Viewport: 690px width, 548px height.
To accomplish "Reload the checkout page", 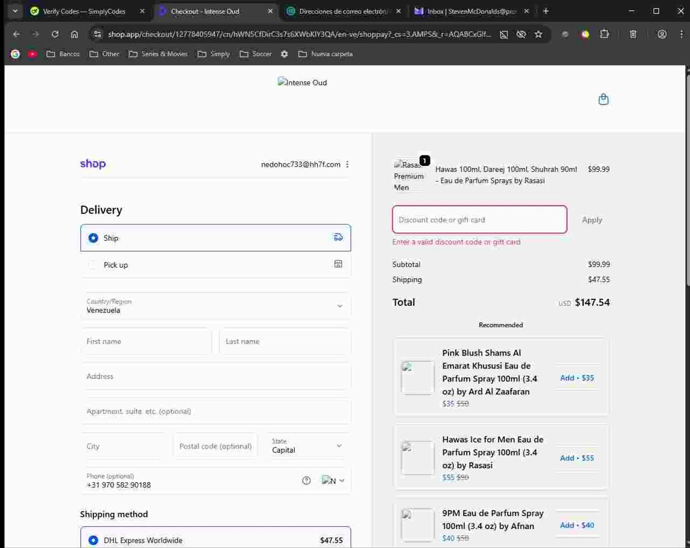I will 55,34.
